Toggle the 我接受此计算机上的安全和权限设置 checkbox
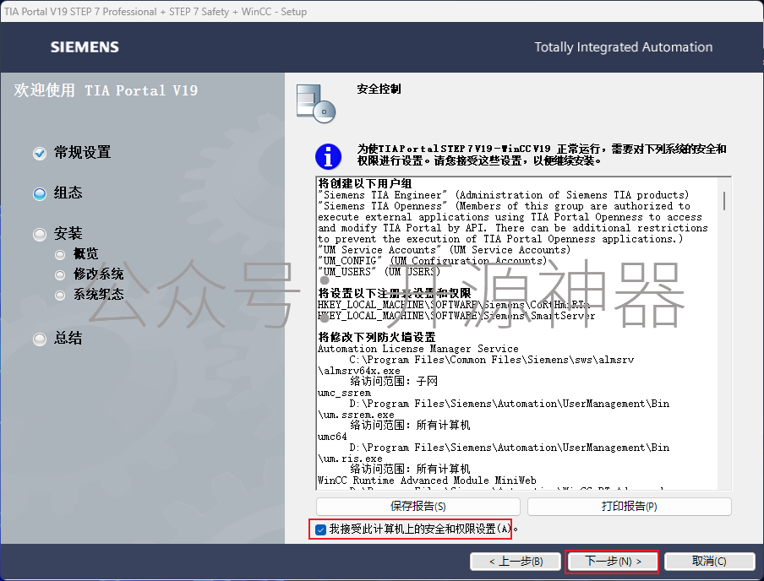764x581 pixels. coord(320,529)
